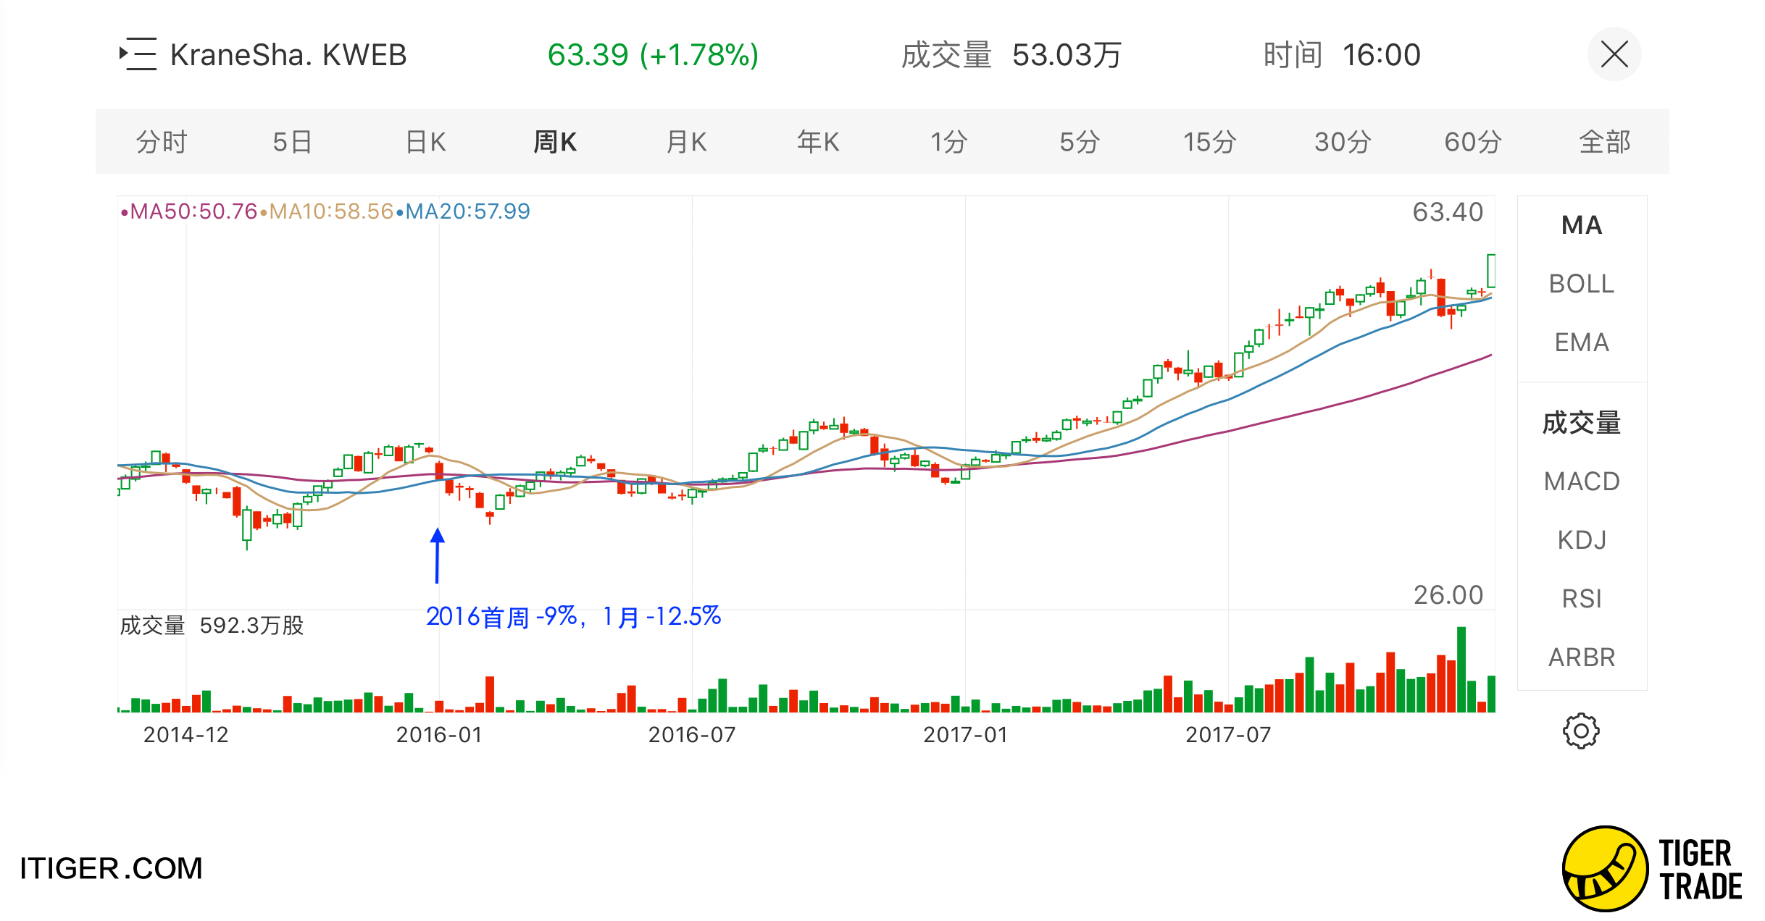1765x921 pixels.
Task: Open the stock list menu icon
Action: point(138,54)
